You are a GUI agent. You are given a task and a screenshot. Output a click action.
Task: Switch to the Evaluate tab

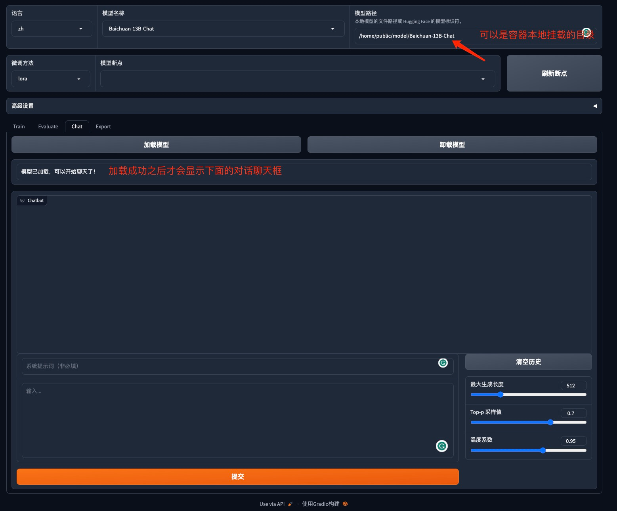click(48, 127)
